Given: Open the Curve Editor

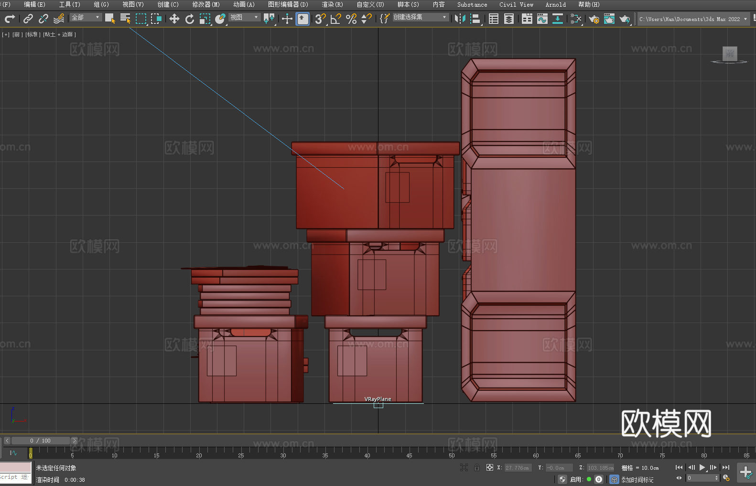Looking at the screenshot, I should coord(542,19).
